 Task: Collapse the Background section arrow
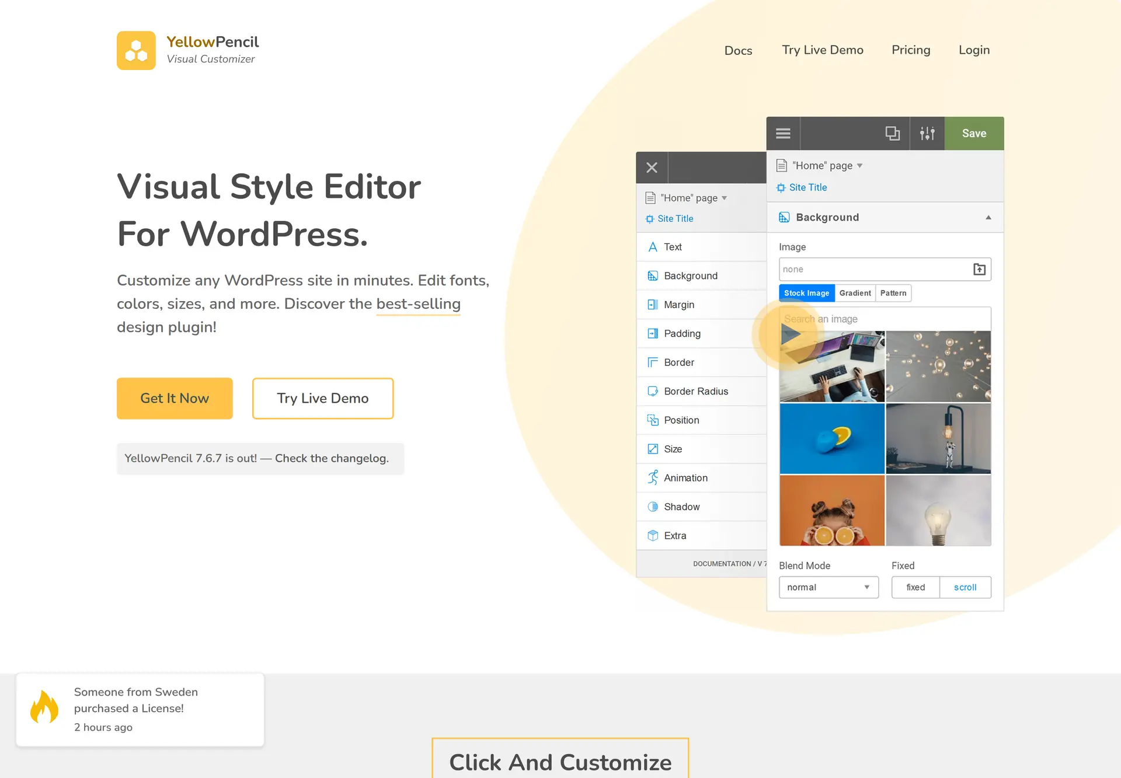pos(988,217)
